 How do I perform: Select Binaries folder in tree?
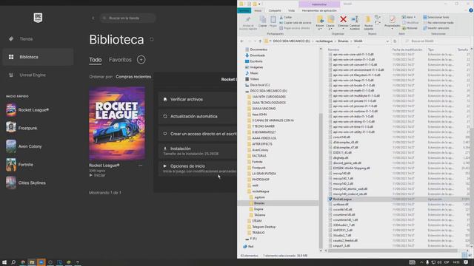tap(258, 203)
